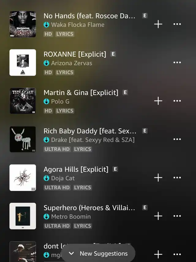Open more options for Martin & Gina
This screenshot has width=196, height=262.
click(177, 101)
